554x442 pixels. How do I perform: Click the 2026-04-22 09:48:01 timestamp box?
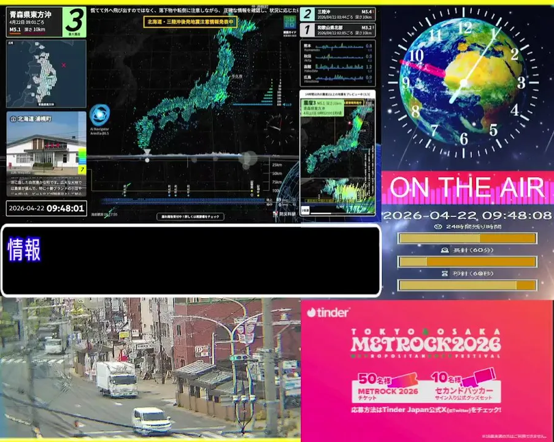46,208
